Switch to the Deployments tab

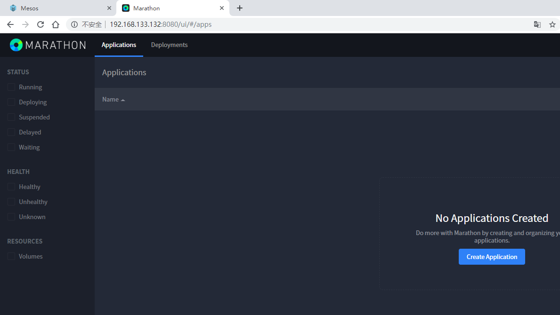169,45
